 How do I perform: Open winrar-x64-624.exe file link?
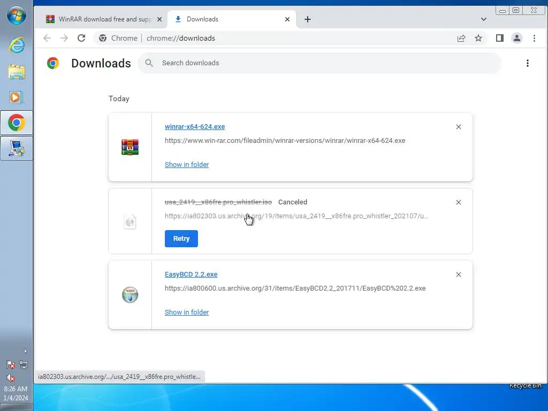click(x=195, y=126)
